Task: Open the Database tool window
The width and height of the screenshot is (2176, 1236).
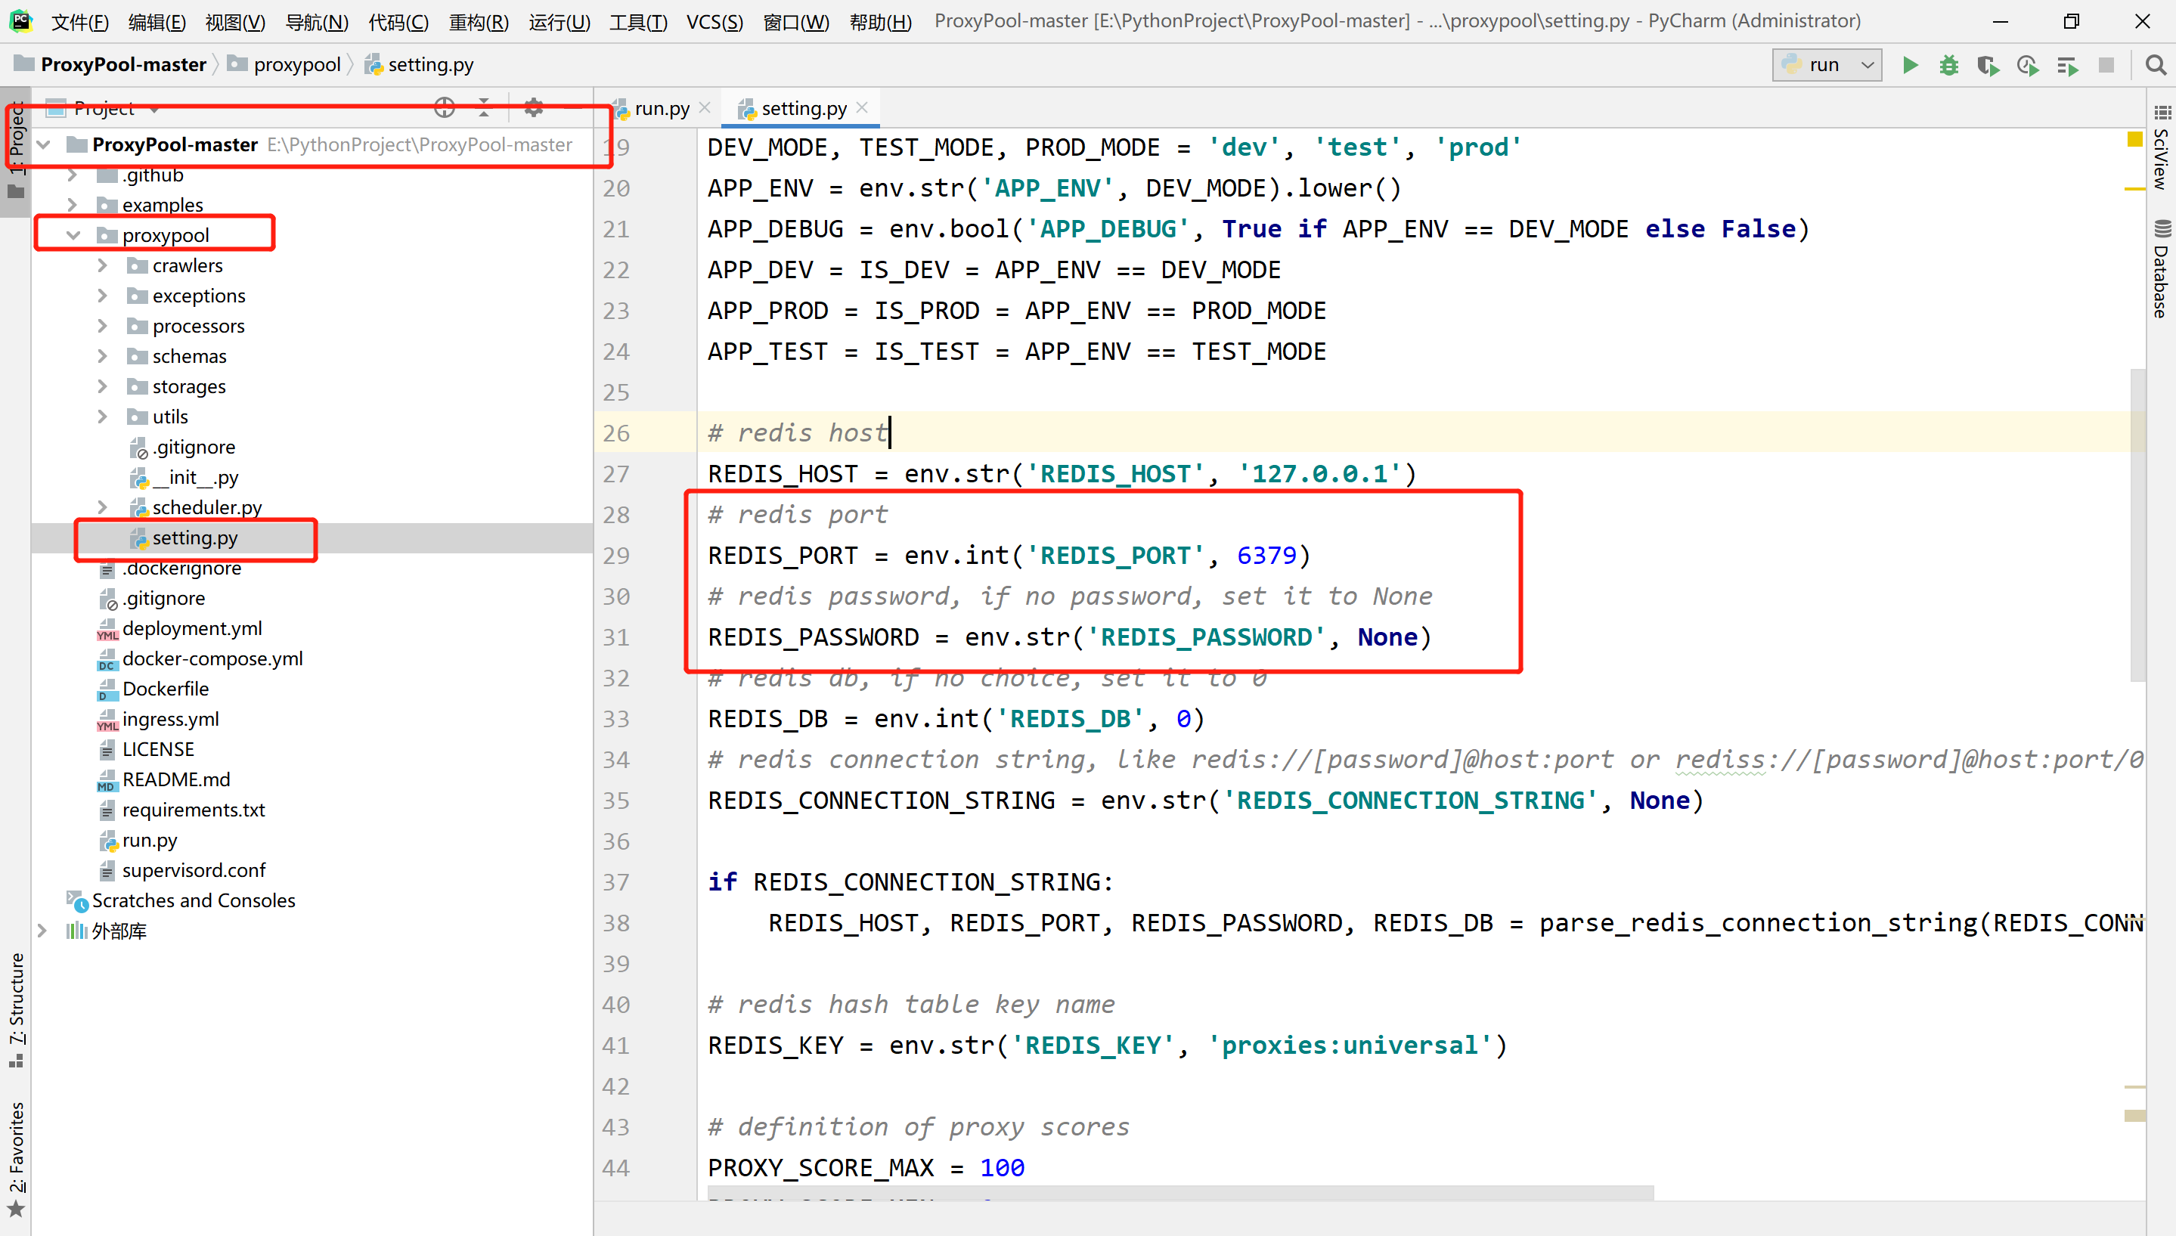Action: [2161, 270]
